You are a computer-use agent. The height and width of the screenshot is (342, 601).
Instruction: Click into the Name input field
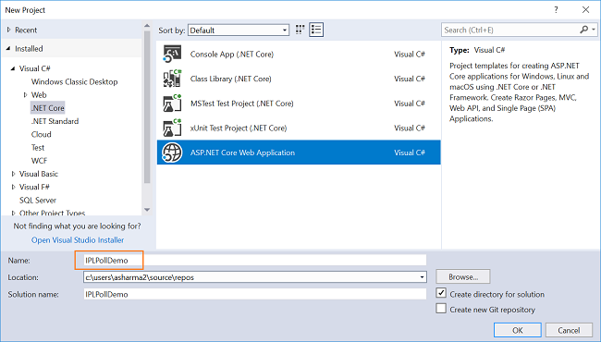[255, 260]
